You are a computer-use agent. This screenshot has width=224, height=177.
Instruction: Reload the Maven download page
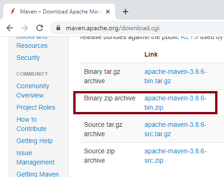pyautogui.click(x=40, y=28)
